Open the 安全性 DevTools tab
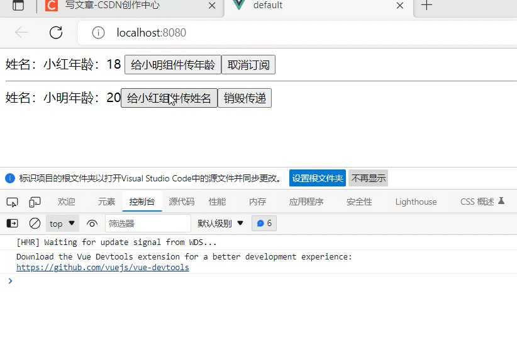This screenshot has width=517, height=359. tap(359, 202)
